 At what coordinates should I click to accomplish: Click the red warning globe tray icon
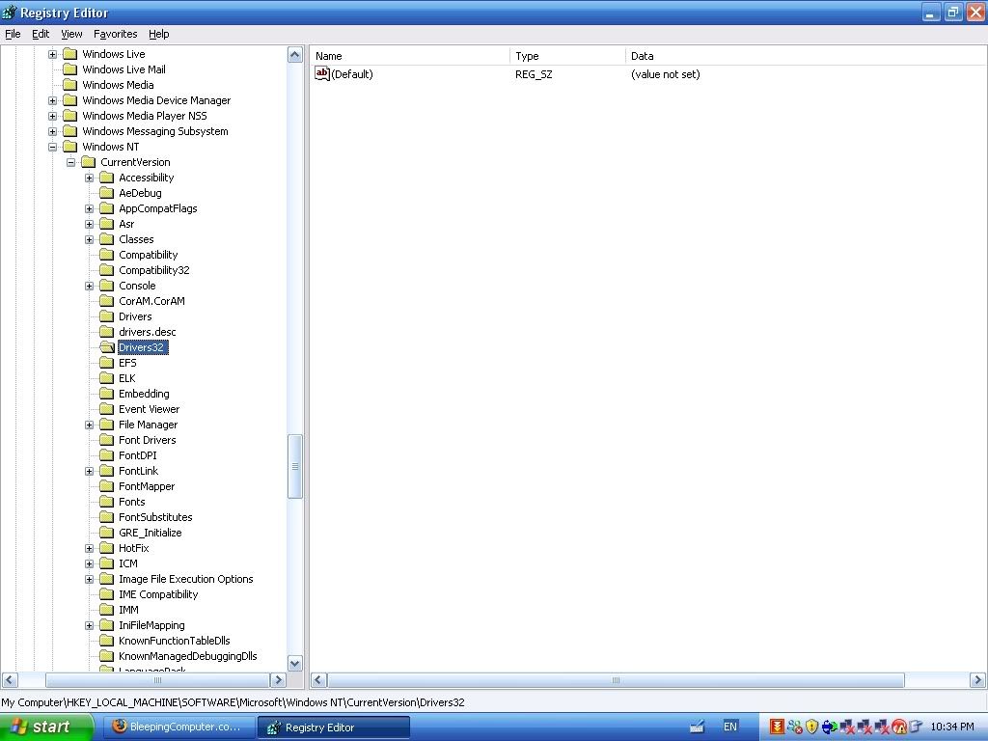click(x=899, y=727)
